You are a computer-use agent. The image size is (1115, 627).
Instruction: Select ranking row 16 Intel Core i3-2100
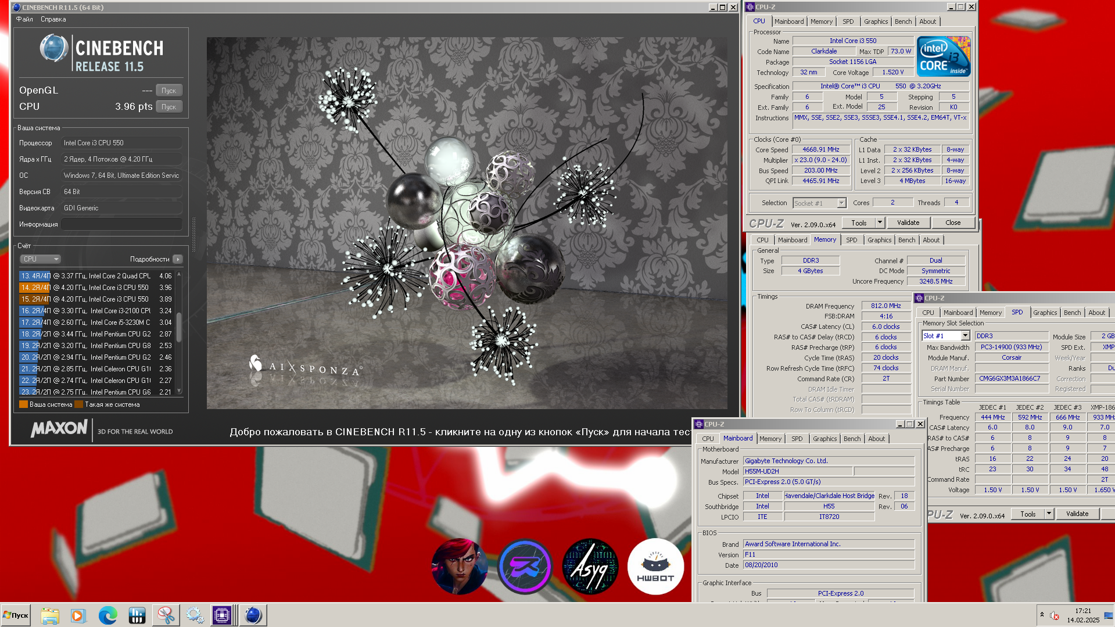pos(97,311)
